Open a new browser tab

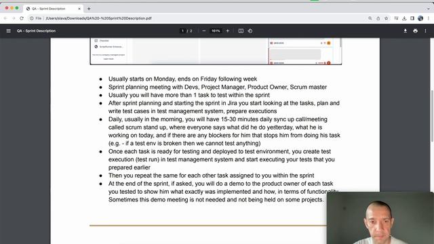pyautogui.click(x=89, y=9)
